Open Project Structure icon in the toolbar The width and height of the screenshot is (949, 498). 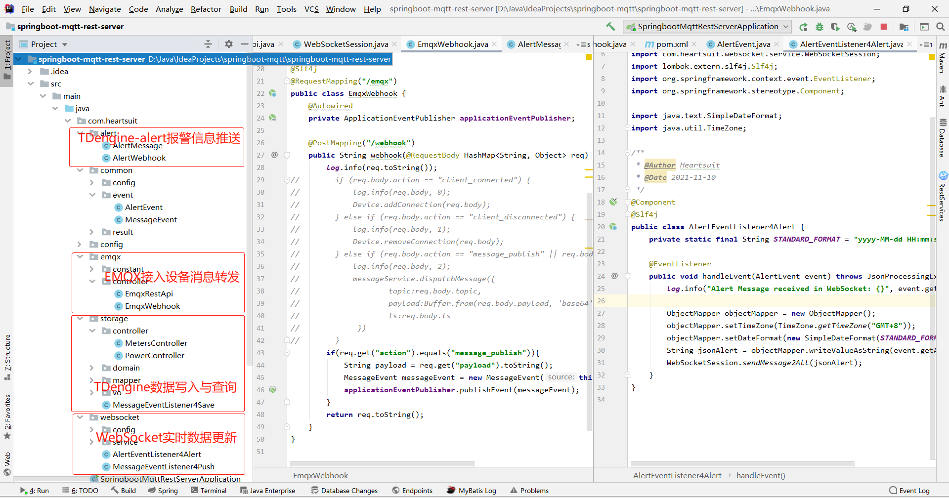click(904, 27)
